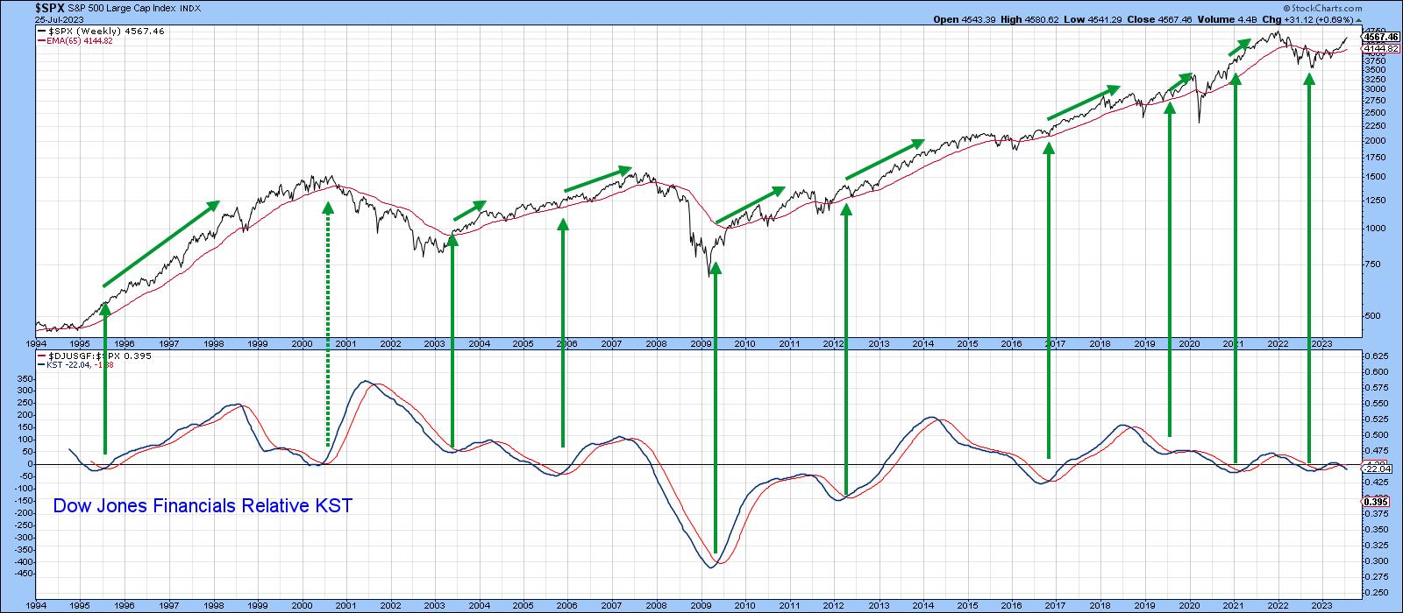Click the 'EMA(65) 4144.82' legend entry
Viewport: 1403px width, 613px height.
[75, 40]
